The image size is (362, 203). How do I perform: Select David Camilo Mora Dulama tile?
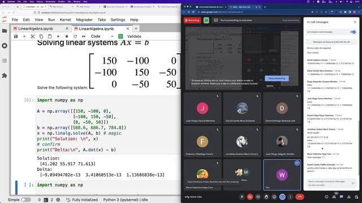242,108
